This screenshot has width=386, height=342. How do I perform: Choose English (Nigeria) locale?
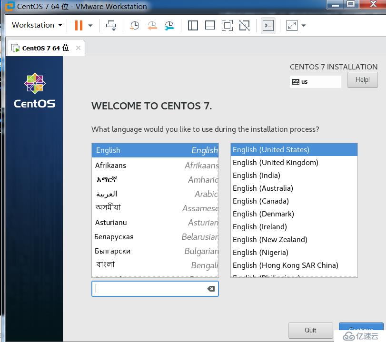[294, 253]
